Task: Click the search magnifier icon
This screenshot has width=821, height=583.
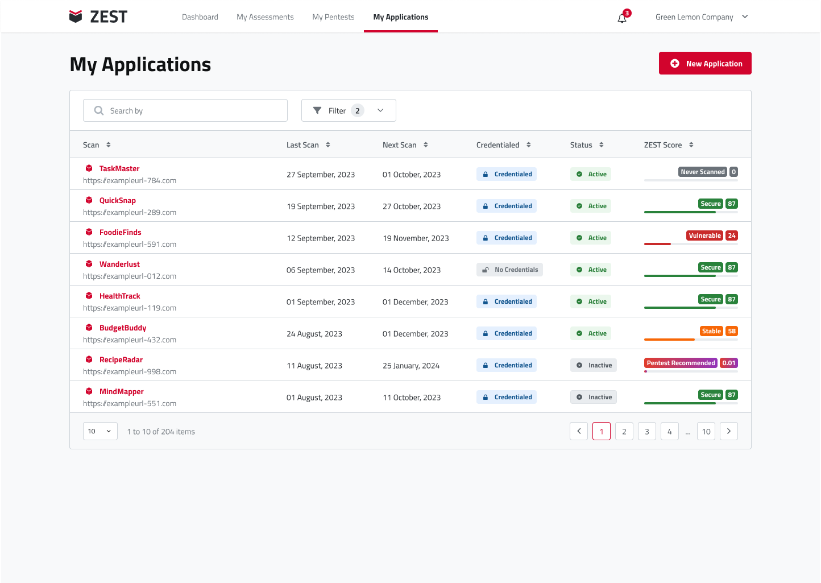Action: 99,110
